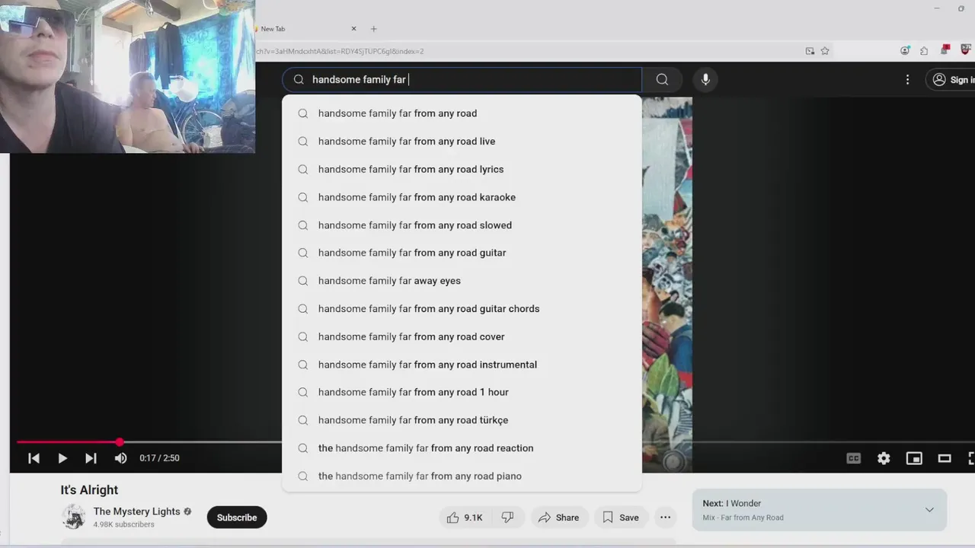Switch to miniplayer mode
Viewport: 975px width, 548px height.
point(914,458)
